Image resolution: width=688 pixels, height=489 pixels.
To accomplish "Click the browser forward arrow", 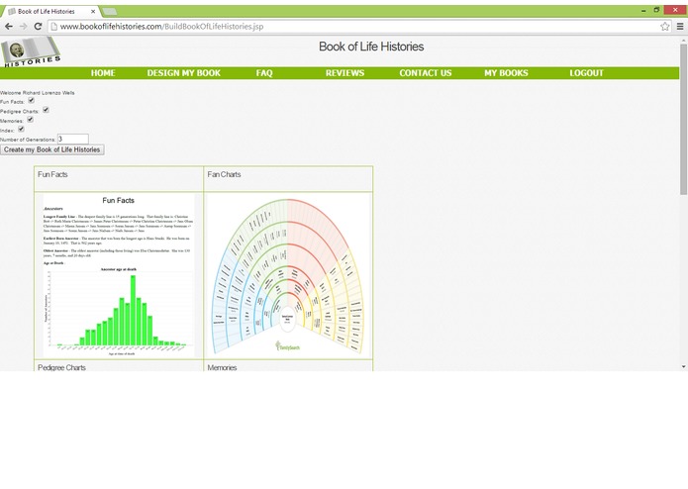I will (x=23, y=27).
